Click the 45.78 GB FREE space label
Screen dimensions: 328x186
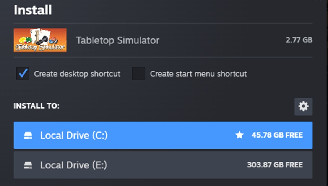coord(277,135)
